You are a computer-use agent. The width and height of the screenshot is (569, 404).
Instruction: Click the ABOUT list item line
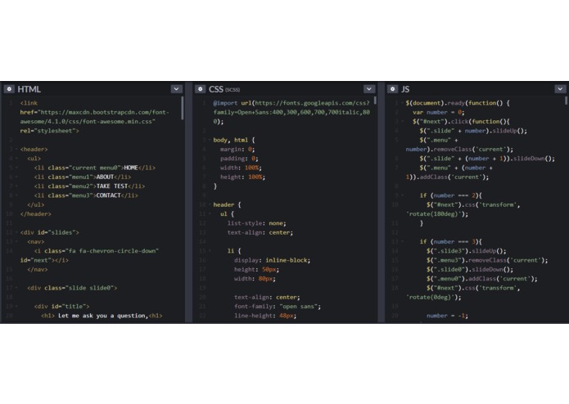pyautogui.click(x=83, y=177)
